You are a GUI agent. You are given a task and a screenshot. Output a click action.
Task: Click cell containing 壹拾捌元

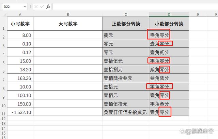coord(126,69)
